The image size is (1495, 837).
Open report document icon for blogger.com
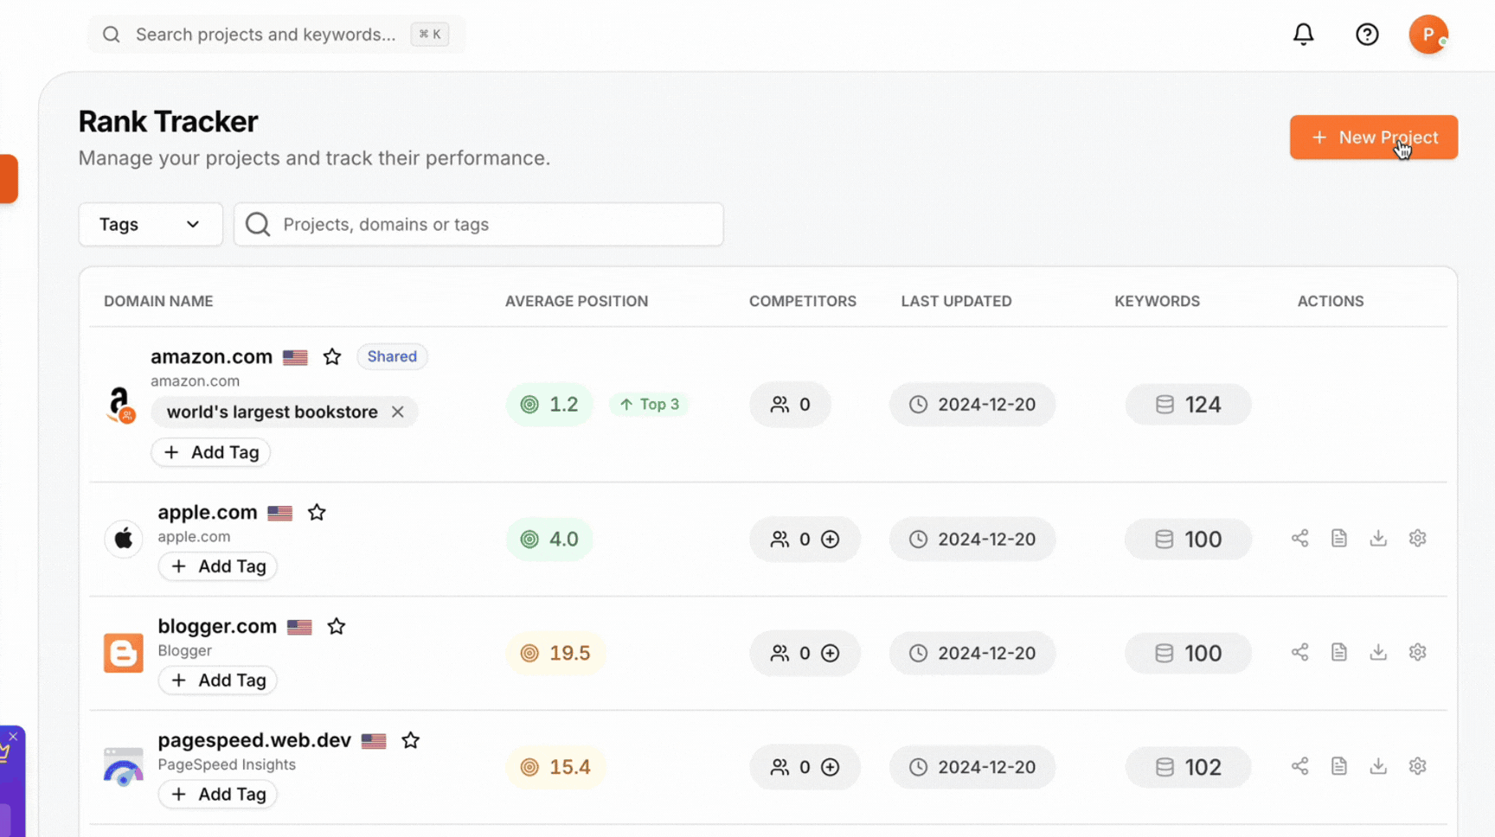click(1338, 652)
